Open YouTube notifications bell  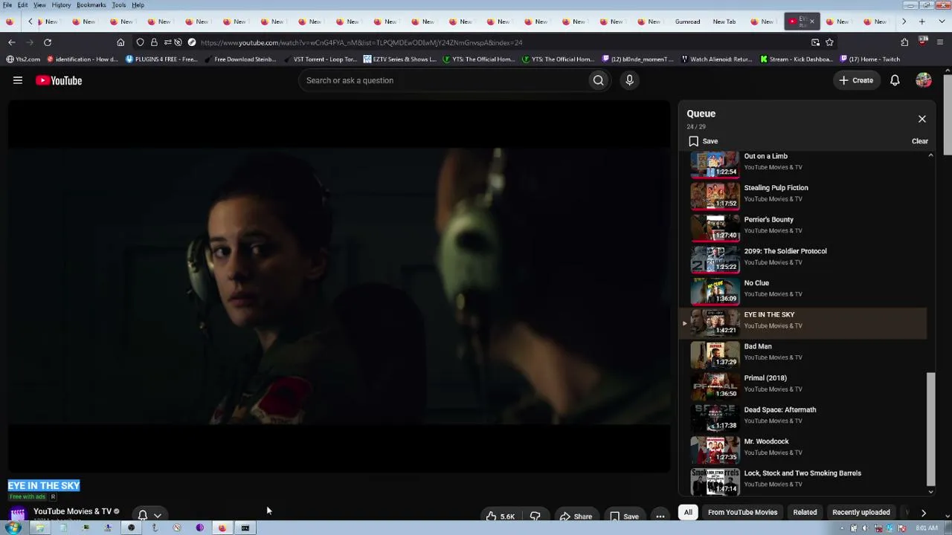895,80
